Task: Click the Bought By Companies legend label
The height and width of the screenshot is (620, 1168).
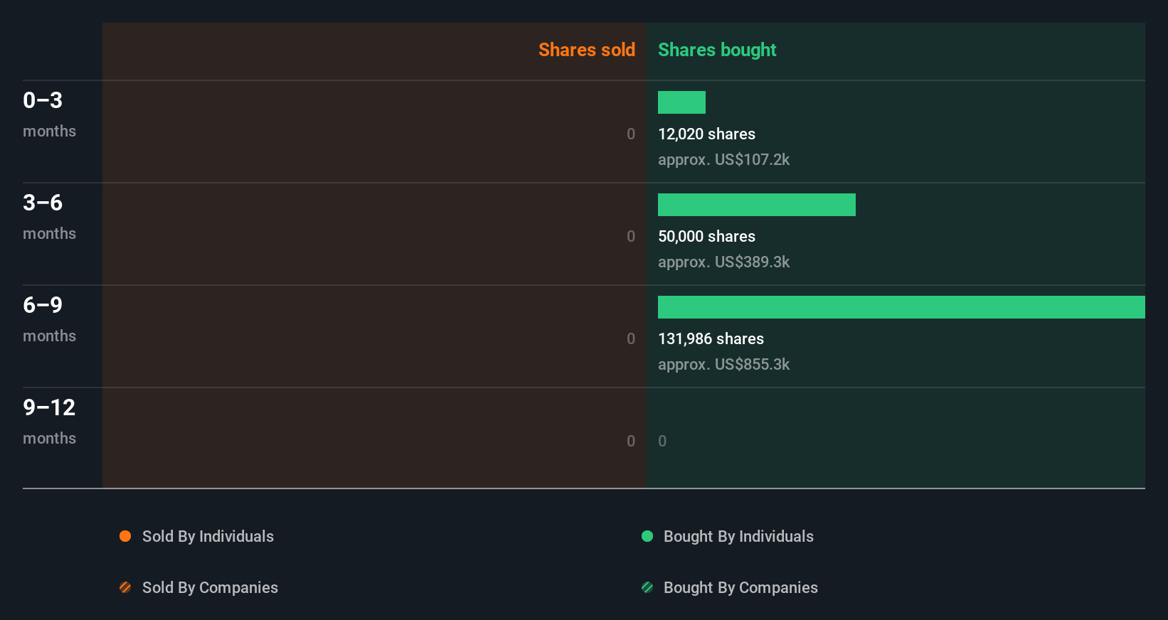Action: [x=740, y=587]
